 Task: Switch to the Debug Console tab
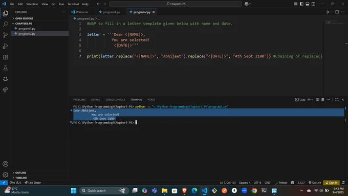coord(116,100)
